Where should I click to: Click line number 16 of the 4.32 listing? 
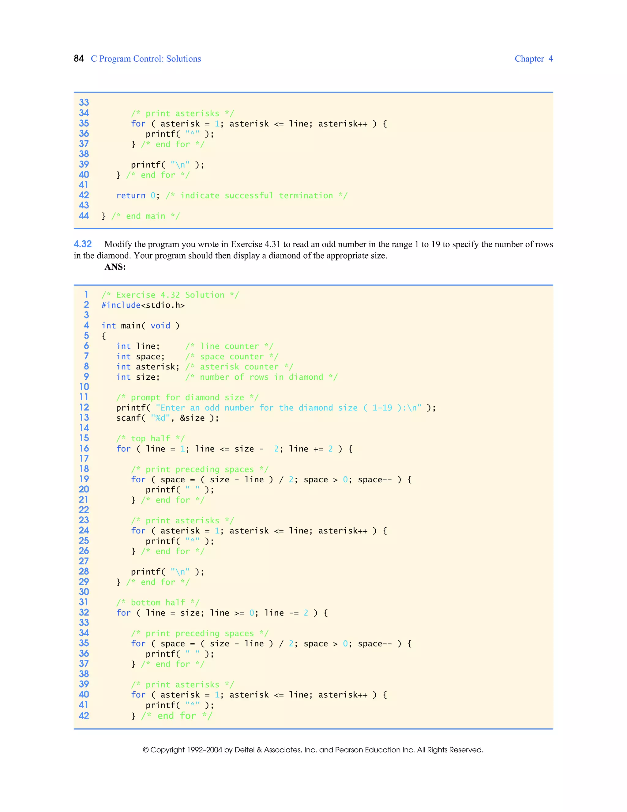(x=84, y=448)
